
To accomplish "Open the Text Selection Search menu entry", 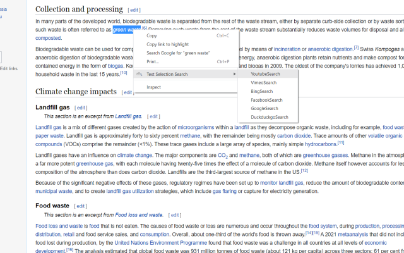I will click(186, 74).
